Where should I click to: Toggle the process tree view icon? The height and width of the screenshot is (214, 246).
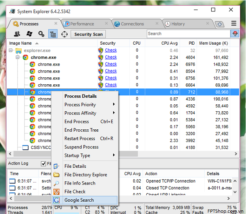(x=53, y=34)
